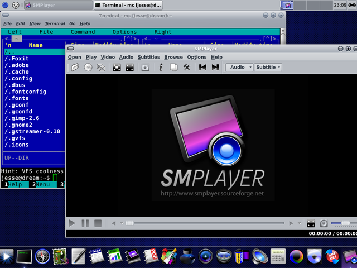Open the Go menu in Terminal window
Image resolution: width=357 pixels, height=268 pixels.
click(73, 23)
